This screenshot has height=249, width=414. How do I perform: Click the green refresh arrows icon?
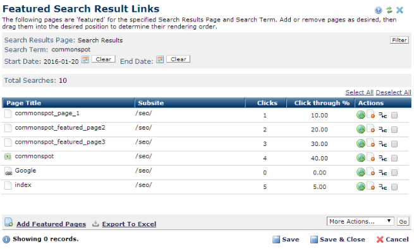click(389, 10)
